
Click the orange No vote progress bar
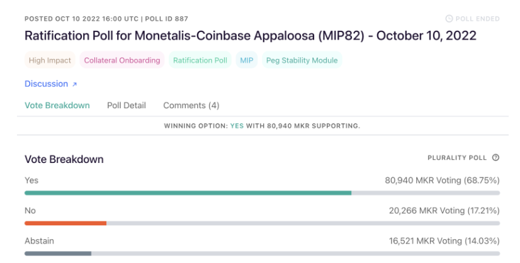(x=65, y=223)
